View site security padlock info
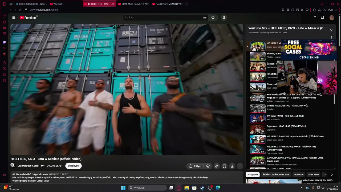341x192 pixels. tap(26, 10)
